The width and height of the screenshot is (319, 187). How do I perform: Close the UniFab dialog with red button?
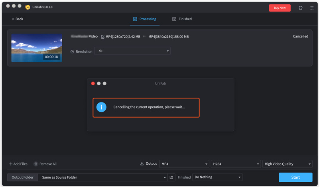click(93, 83)
